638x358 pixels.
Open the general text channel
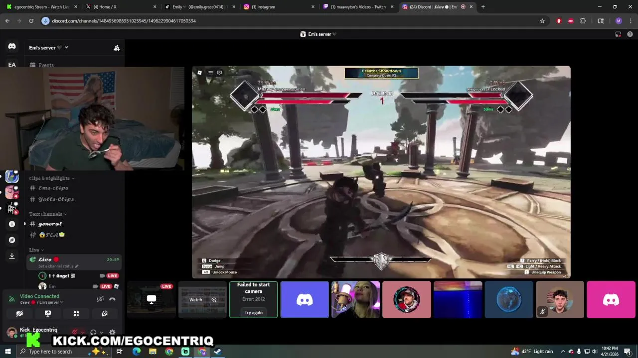tap(75, 224)
